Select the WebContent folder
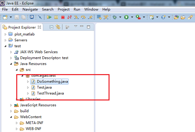The height and width of the screenshot is (132, 195). tap(31, 117)
